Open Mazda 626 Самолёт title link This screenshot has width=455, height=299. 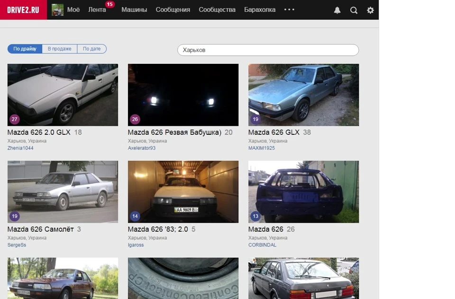tap(41, 229)
